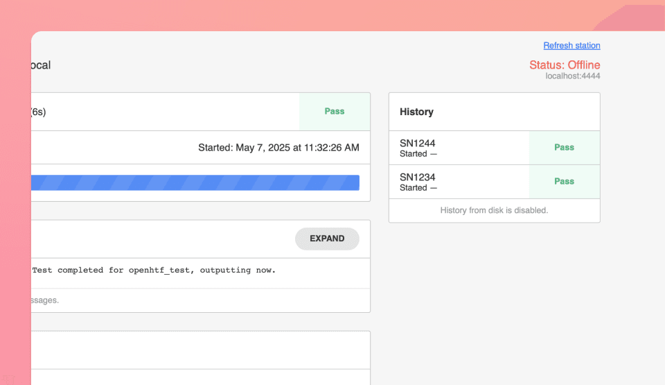Click the station name heading ending in 'ocal'

pos(40,65)
